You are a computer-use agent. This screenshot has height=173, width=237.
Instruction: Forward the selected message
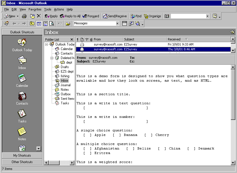[91, 16]
